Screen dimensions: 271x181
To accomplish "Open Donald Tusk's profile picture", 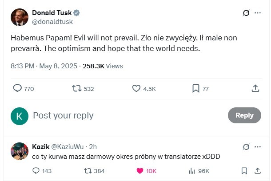I will [x=19, y=16].
